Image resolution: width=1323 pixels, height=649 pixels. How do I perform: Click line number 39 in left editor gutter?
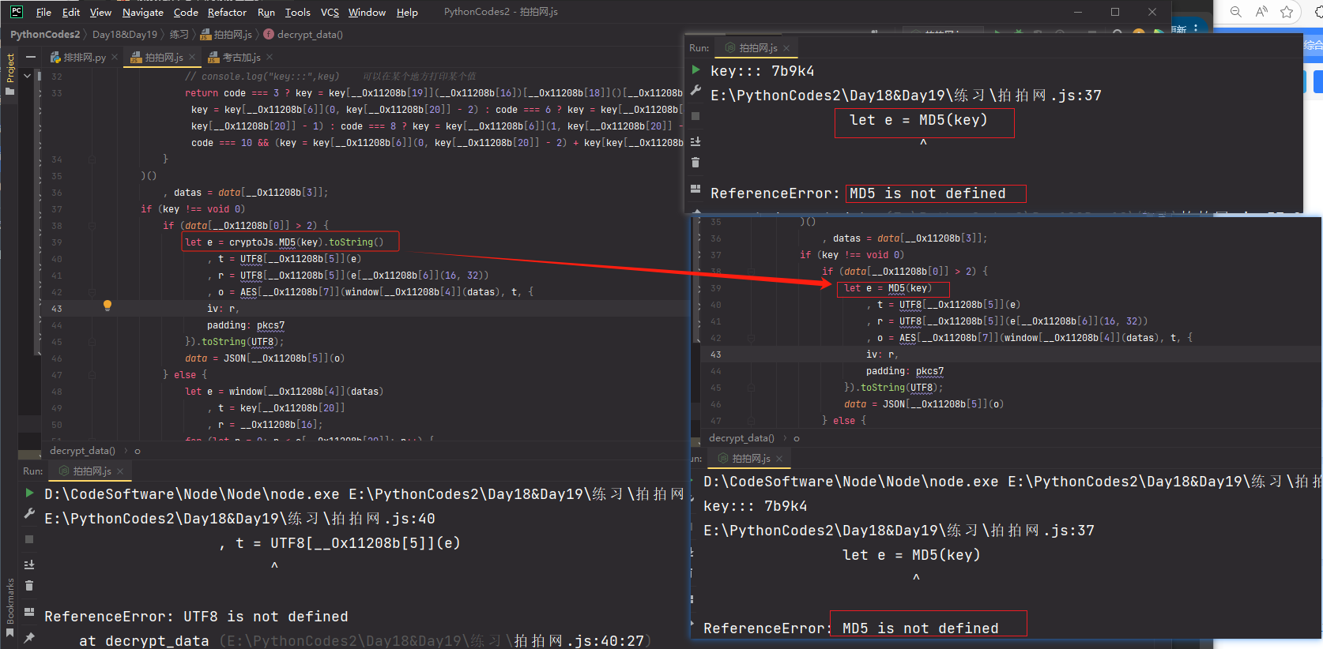(x=56, y=242)
